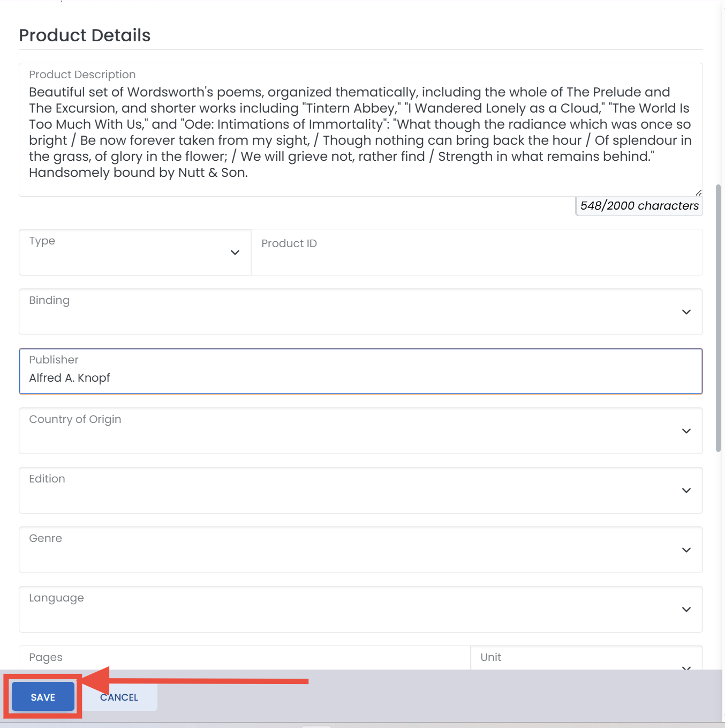The image size is (725, 728).
Task: Click the Unit chevron arrow icon
Action: 686,667
